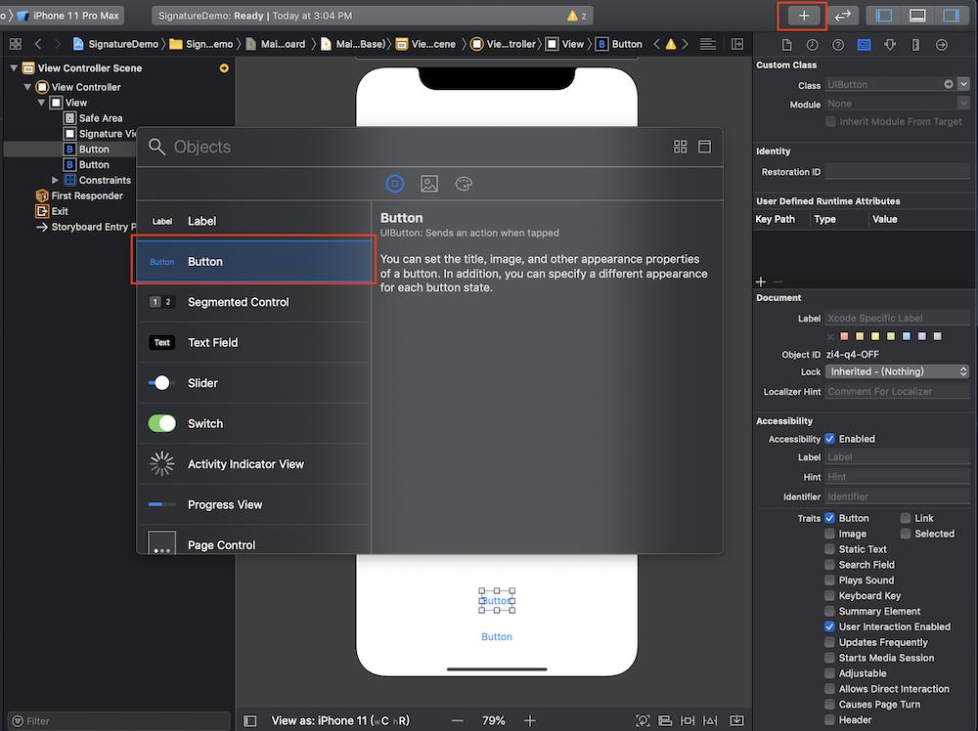Select Activity Indicator View object
Image resolution: width=978 pixels, height=731 pixels.
254,464
